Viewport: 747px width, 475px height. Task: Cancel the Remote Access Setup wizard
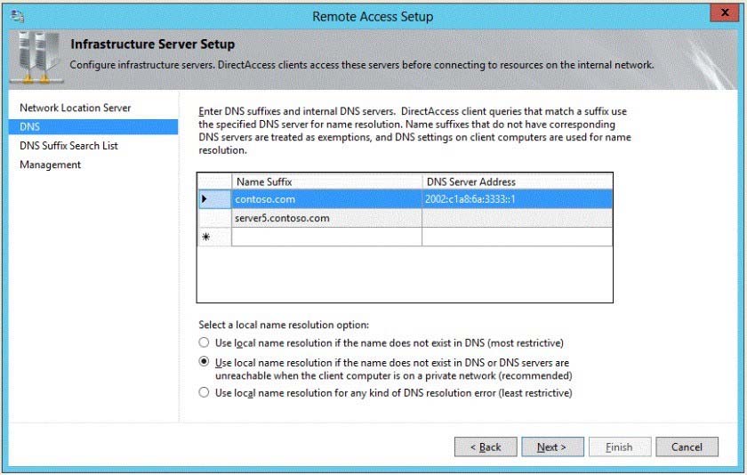pyautogui.click(x=687, y=447)
